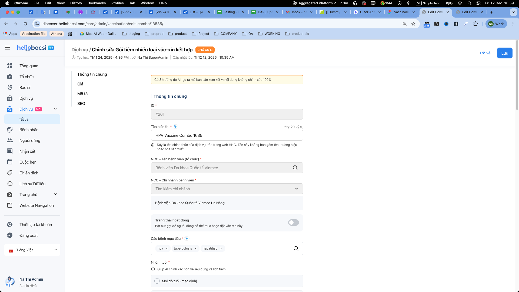Click the hellobacsi Pro logo
Viewport: 519px width, 292px height.
point(35,48)
